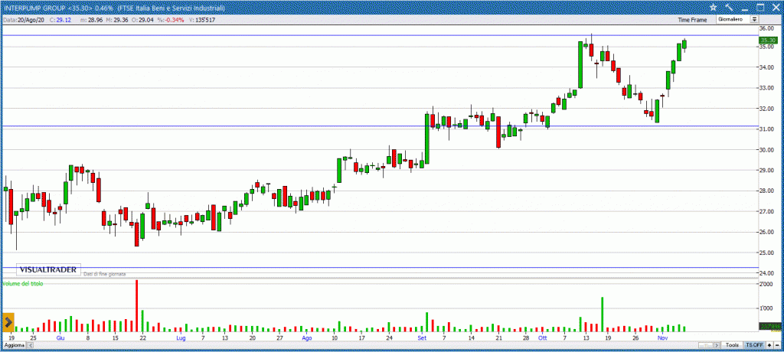Click the open value 29.04 in the data bar

(145, 20)
